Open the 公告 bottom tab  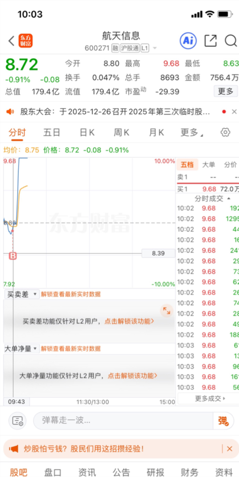pyautogui.click(x=121, y=472)
